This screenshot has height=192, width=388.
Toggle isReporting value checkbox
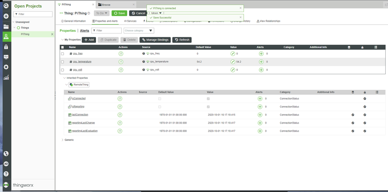[x=208, y=107]
